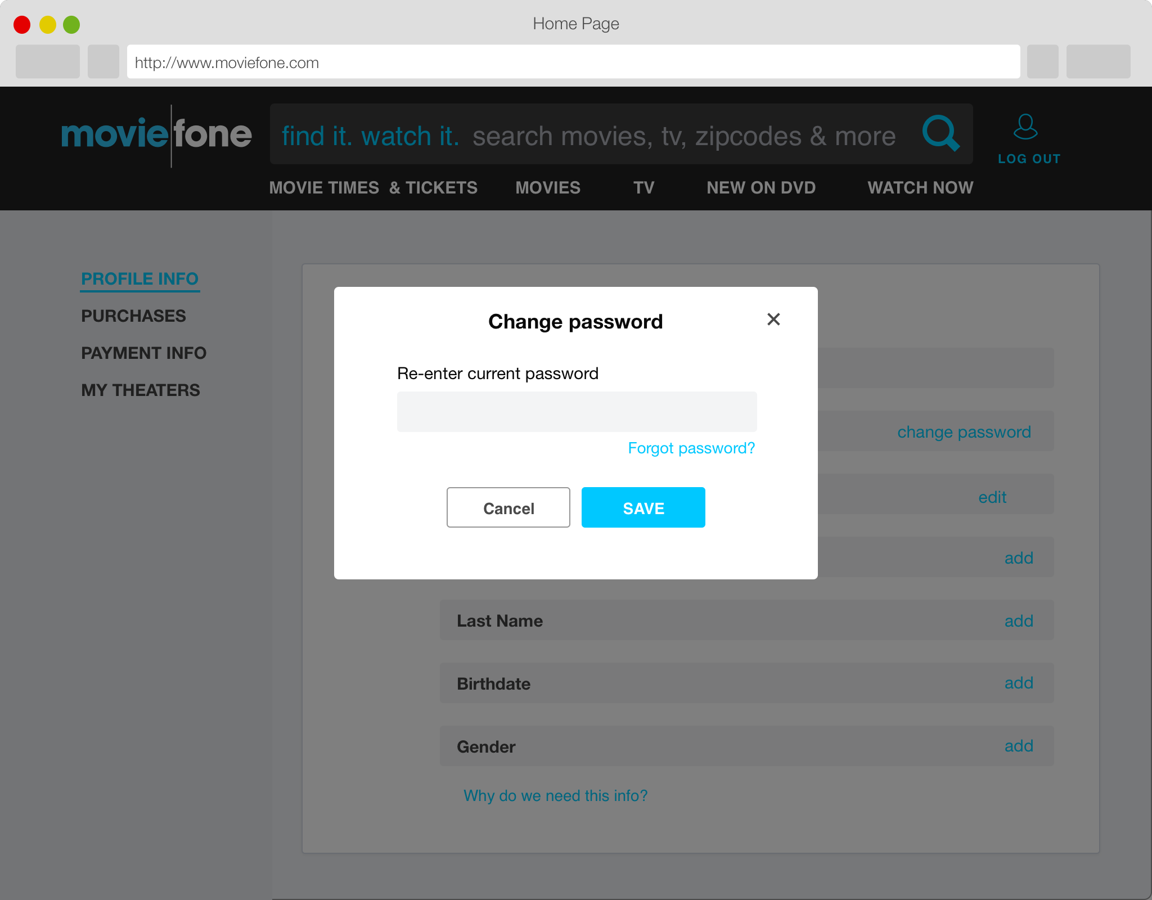Open the MOVIES menu

[x=547, y=188]
